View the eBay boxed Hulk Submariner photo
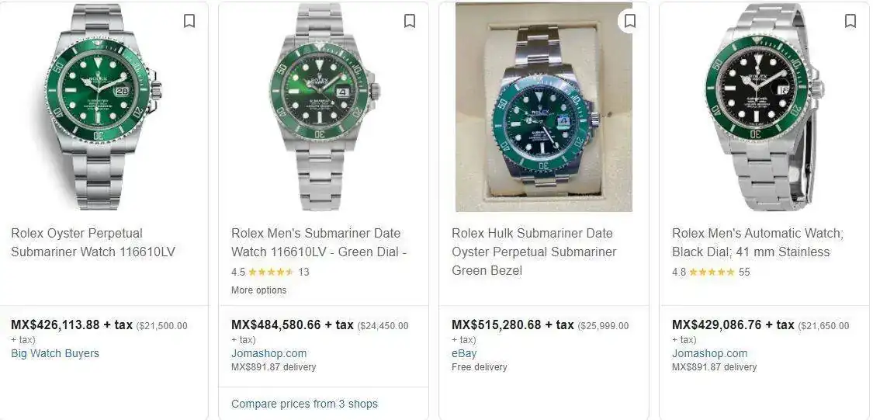The image size is (873, 420). coord(543,107)
